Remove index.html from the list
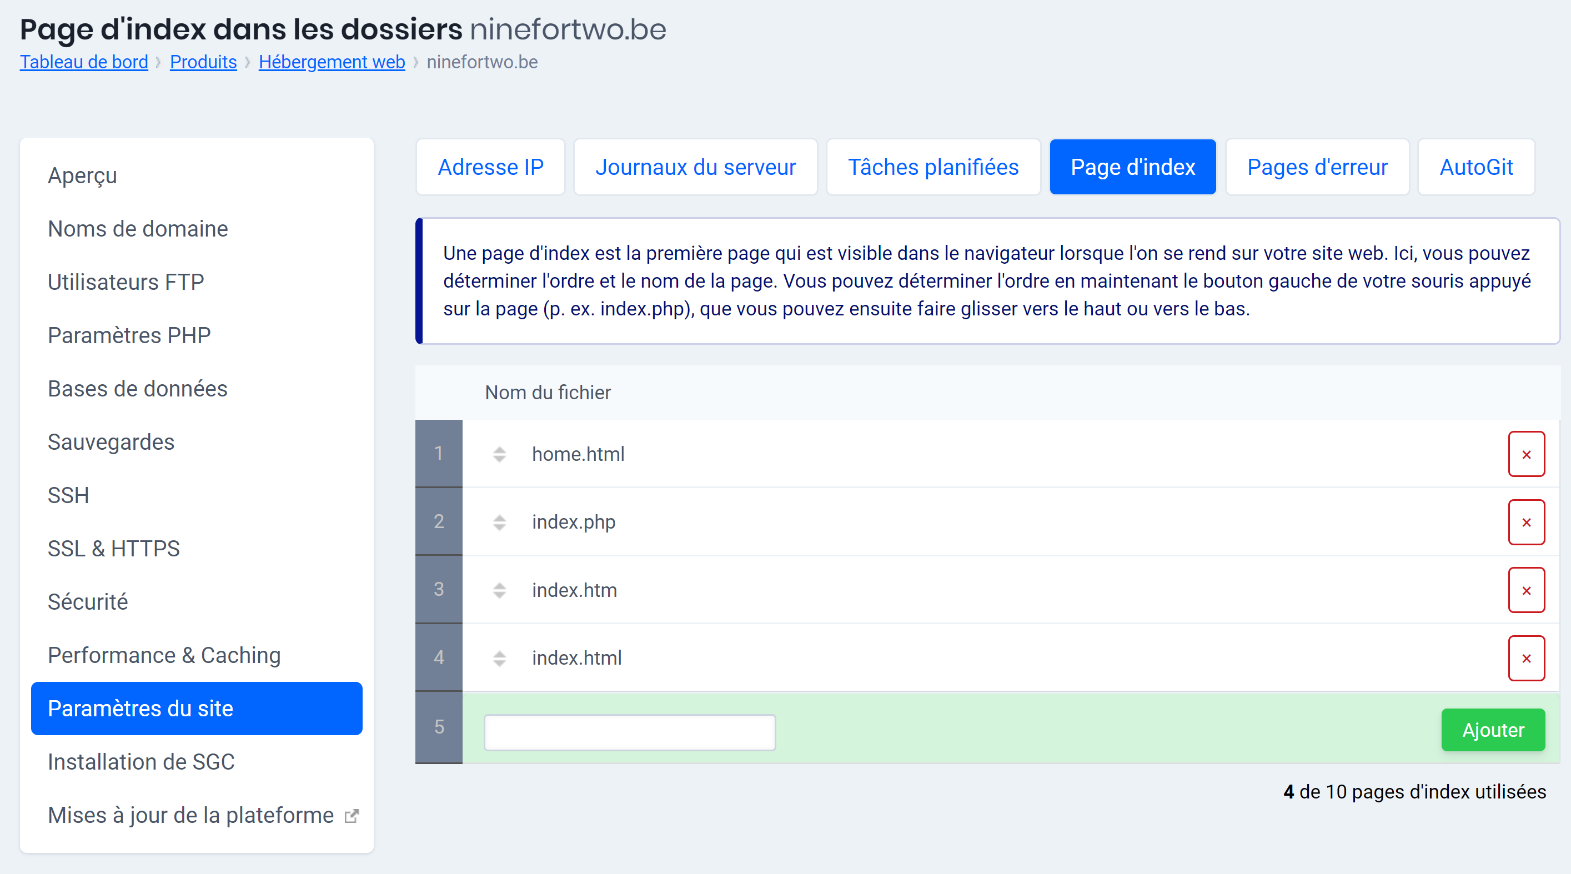This screenshot has height=874, width=1571. tap(1527, 657)
